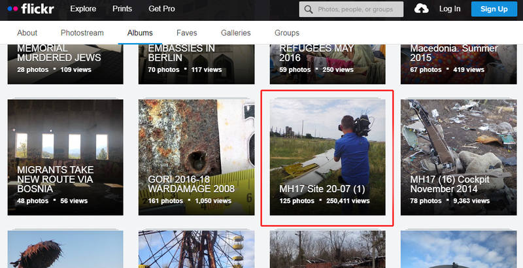Viewport: 523px width, 268px height.
Task: Click the '67 photos' text
Action: (426, 70)
